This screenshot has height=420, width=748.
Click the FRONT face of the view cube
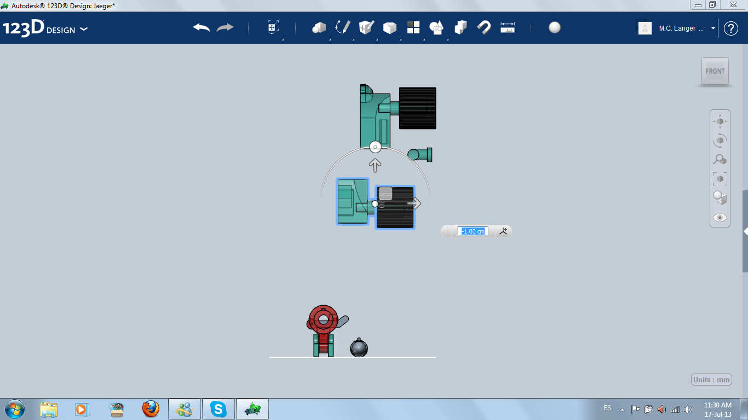tap(715, 71)
